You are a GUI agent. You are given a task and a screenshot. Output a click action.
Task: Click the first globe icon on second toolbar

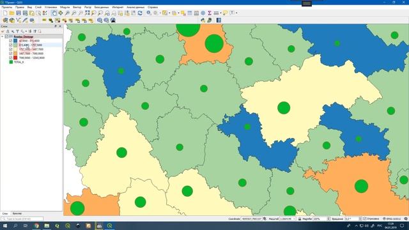pos(100,20)
